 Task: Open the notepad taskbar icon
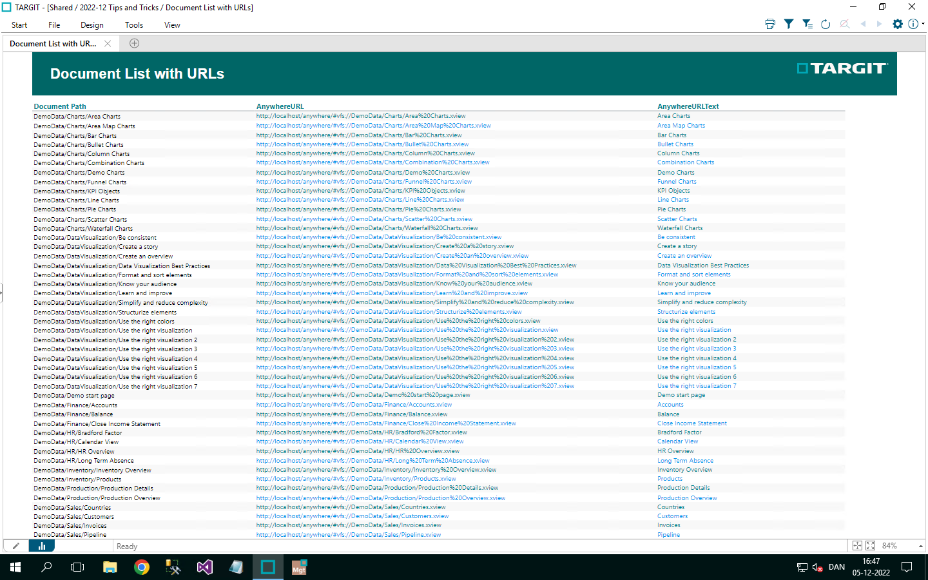[x=237, y=567]
